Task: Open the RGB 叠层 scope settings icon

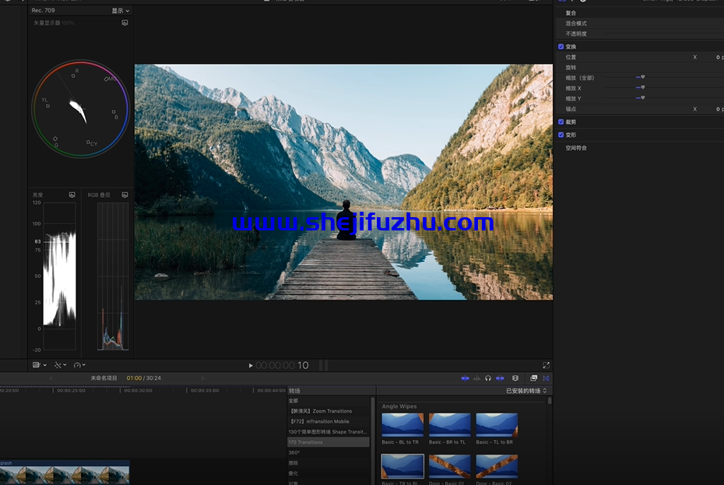Action: pyautogui.click(x=125, y=195)
